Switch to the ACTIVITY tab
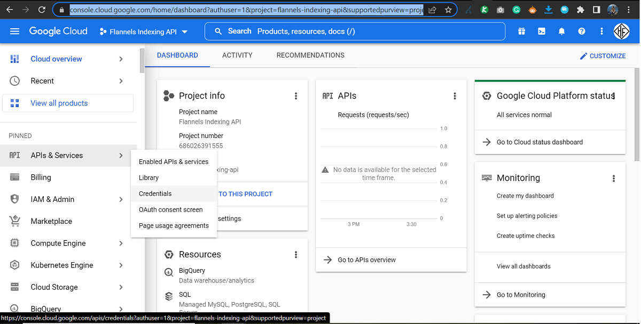Image resolution: width=641 pixels, height=324 pixels. pos(237,55)
